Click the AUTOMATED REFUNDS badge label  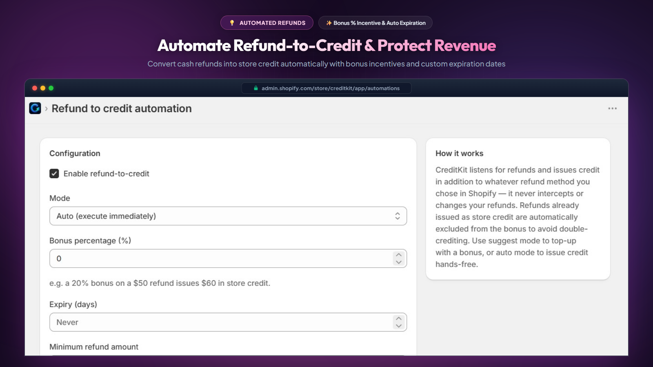point(272,23)
